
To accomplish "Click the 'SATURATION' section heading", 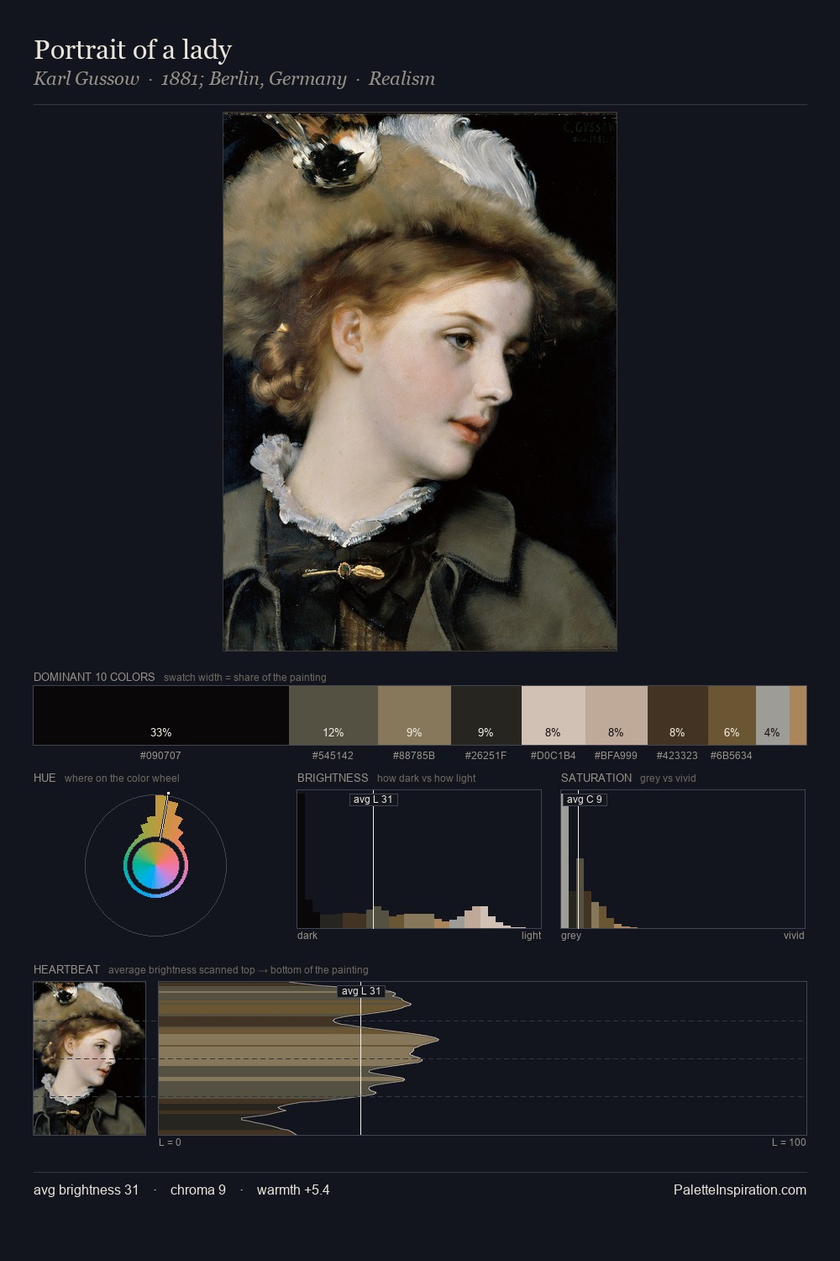I will 596,778.
